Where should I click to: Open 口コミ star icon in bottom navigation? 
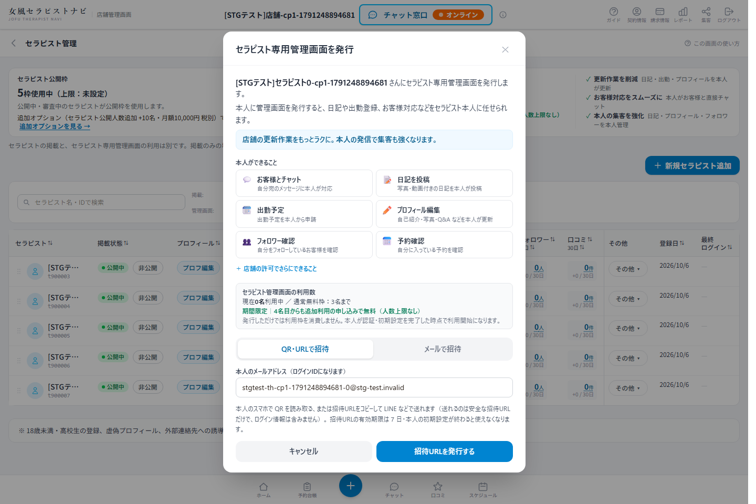click(438, 490)
